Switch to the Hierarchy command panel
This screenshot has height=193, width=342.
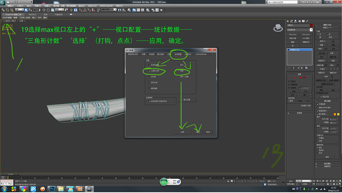coord(296,21)
